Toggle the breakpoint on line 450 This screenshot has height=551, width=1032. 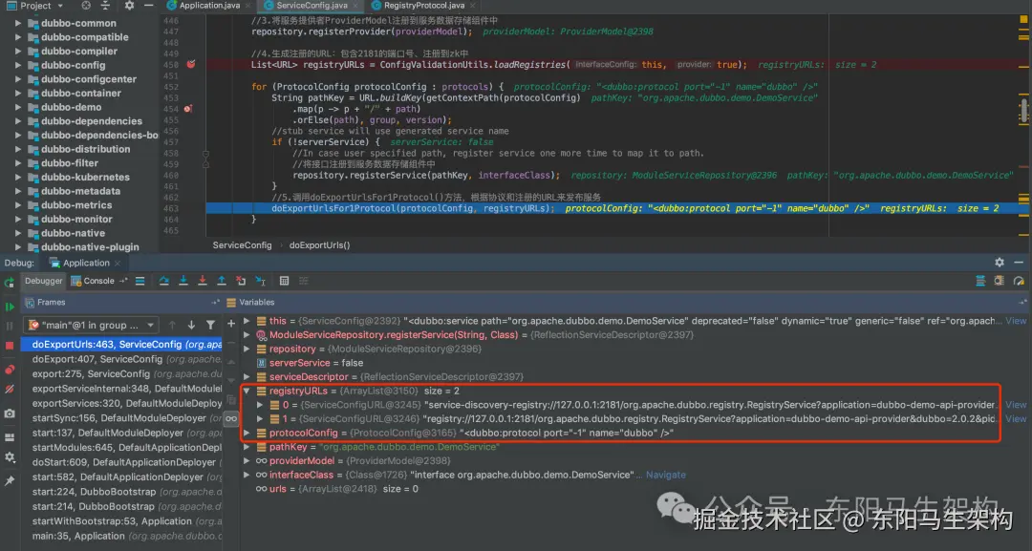point(191,64)
